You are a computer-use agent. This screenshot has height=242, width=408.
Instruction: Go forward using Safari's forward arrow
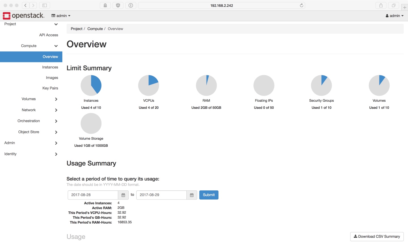(x=33, y=5)
